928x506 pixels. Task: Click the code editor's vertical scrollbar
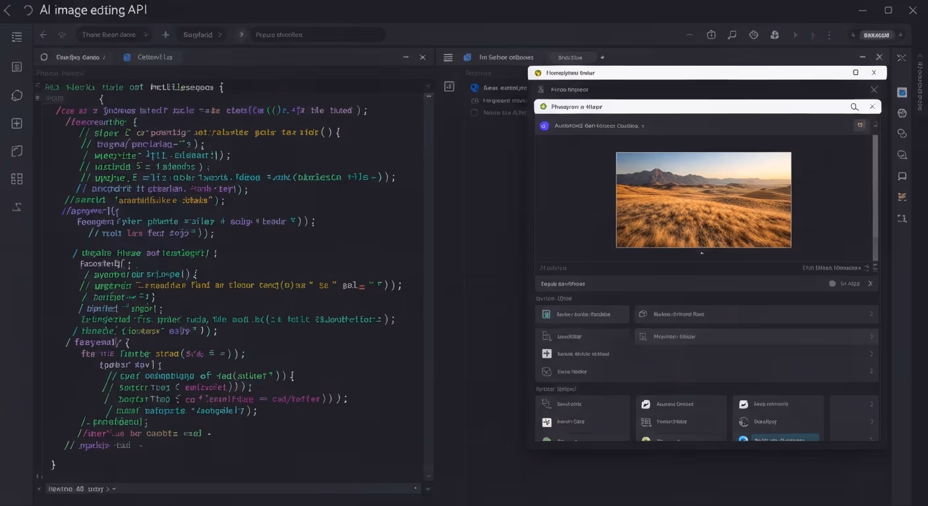(428, 287)
